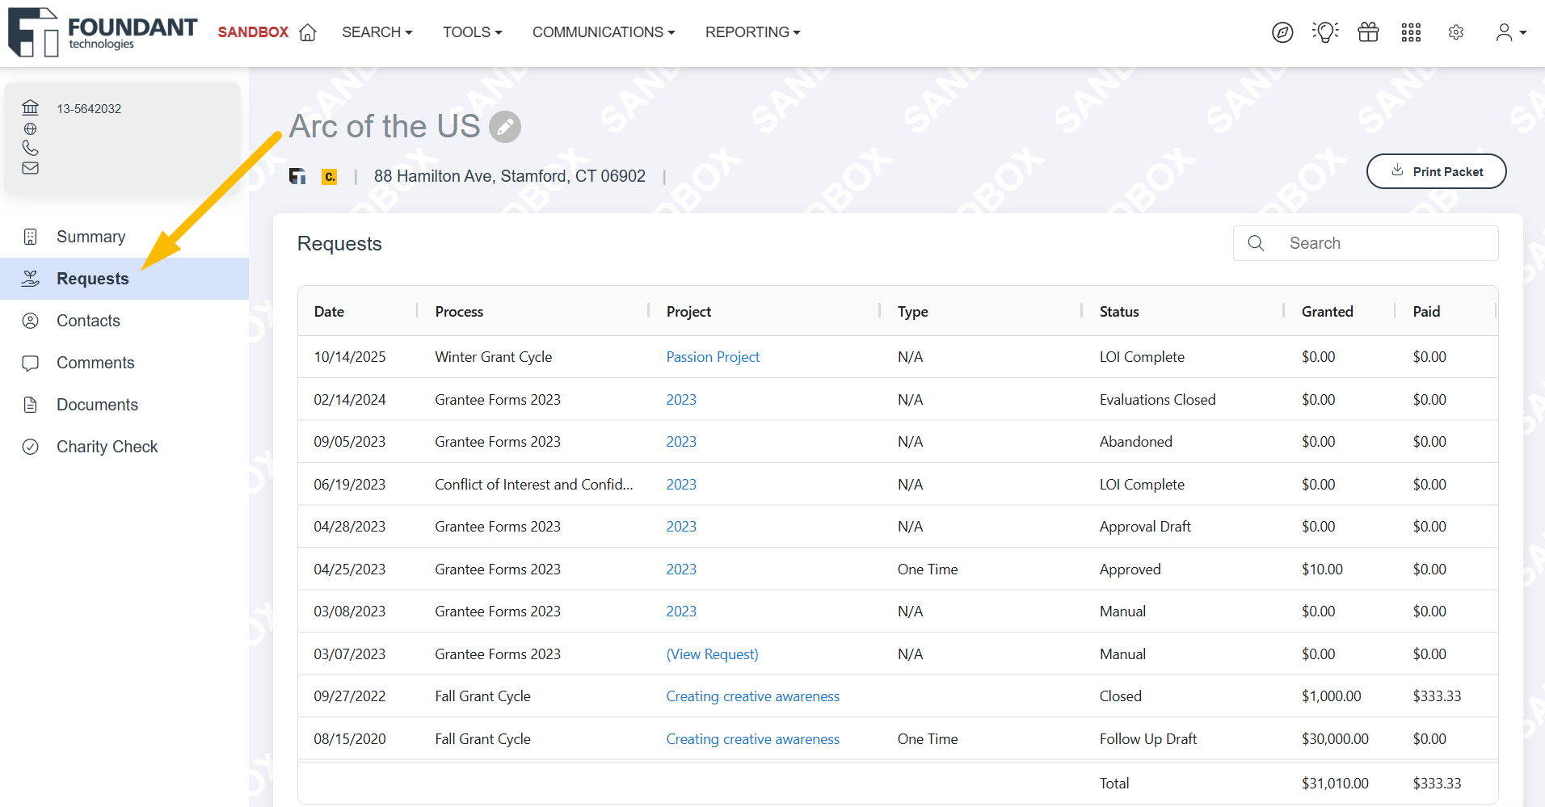Click the envelope email icon
Image resolution: width=1545 pixels, height=807 pixels.
point(30,168)
